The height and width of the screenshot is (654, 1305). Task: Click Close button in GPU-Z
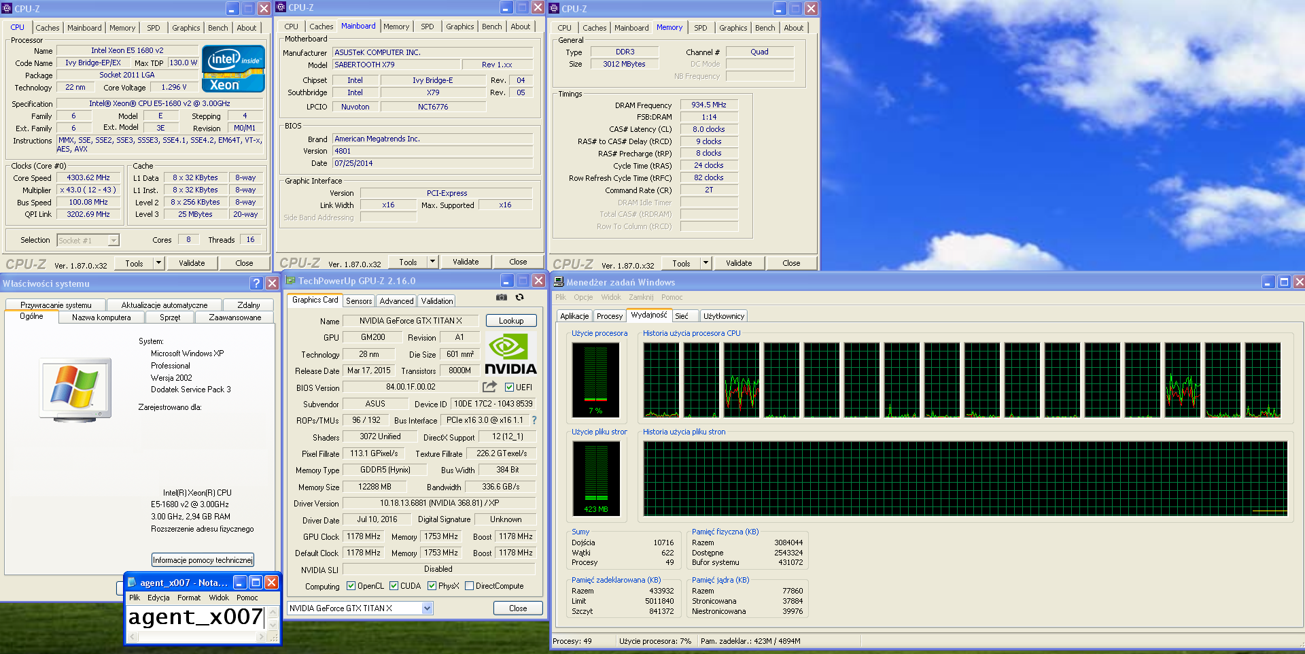point(518,608)
